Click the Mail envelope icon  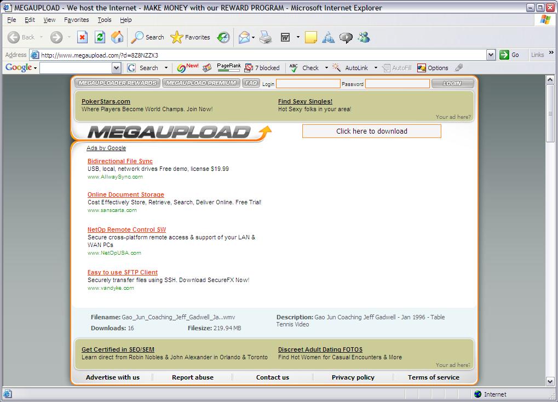click(244, 37)
